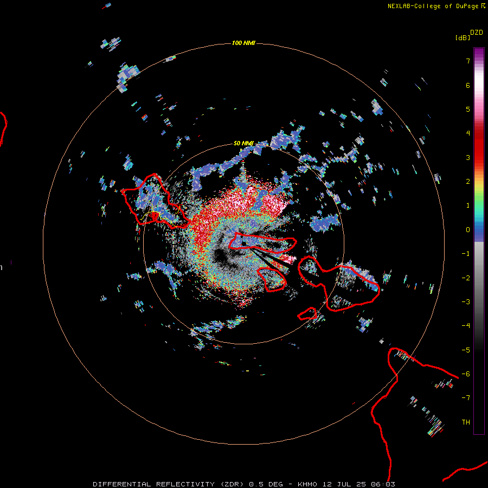The image size is (488, 488).
Task: Click the -5 value on color scale
Action: (466, 350)
